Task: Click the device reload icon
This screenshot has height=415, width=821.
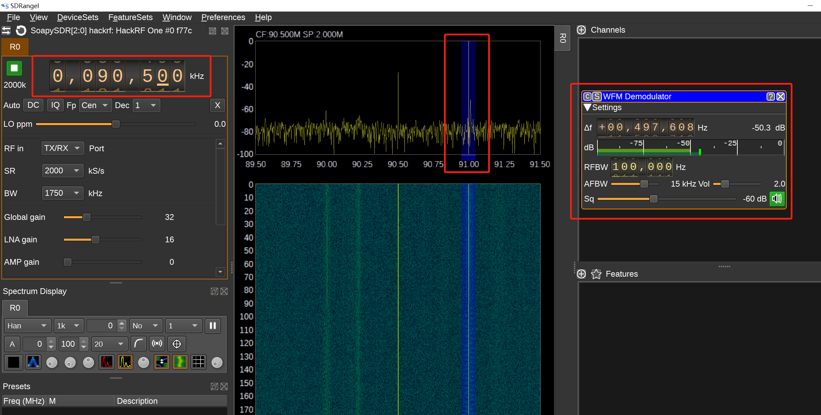Action: click(x=21, y=31)
